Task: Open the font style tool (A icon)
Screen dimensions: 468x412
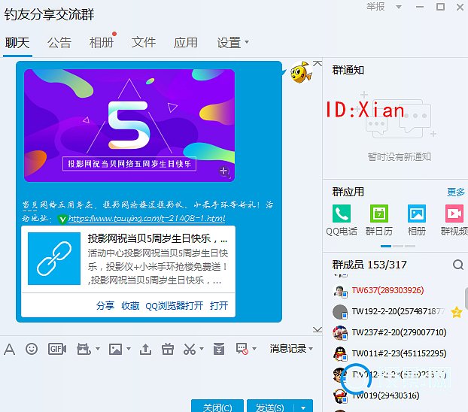Action: (9, 349)
